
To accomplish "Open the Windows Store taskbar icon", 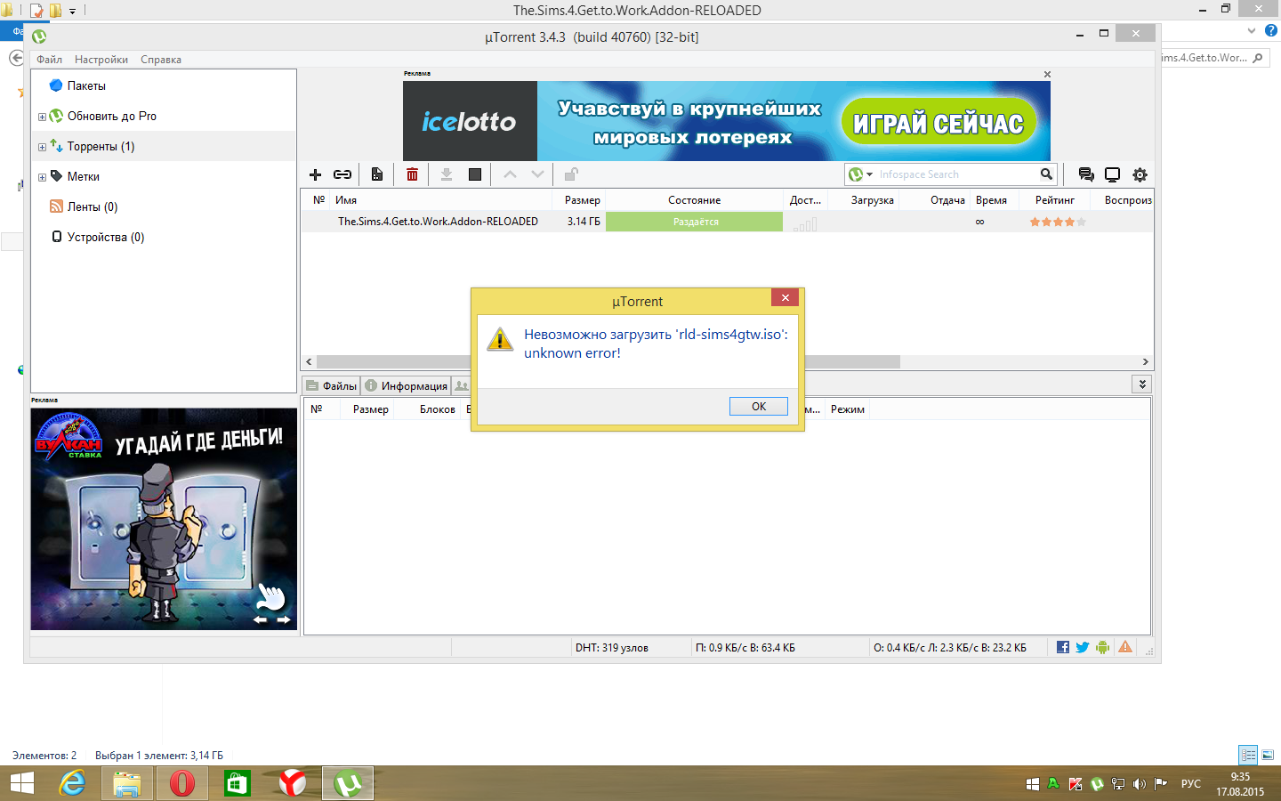I will point(238,783).
